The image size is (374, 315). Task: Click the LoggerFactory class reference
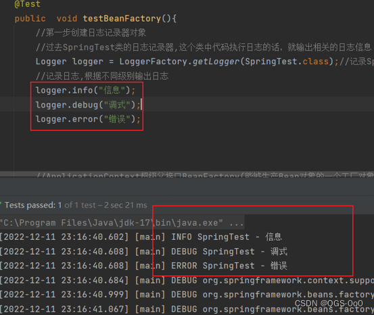coord(153,62)
